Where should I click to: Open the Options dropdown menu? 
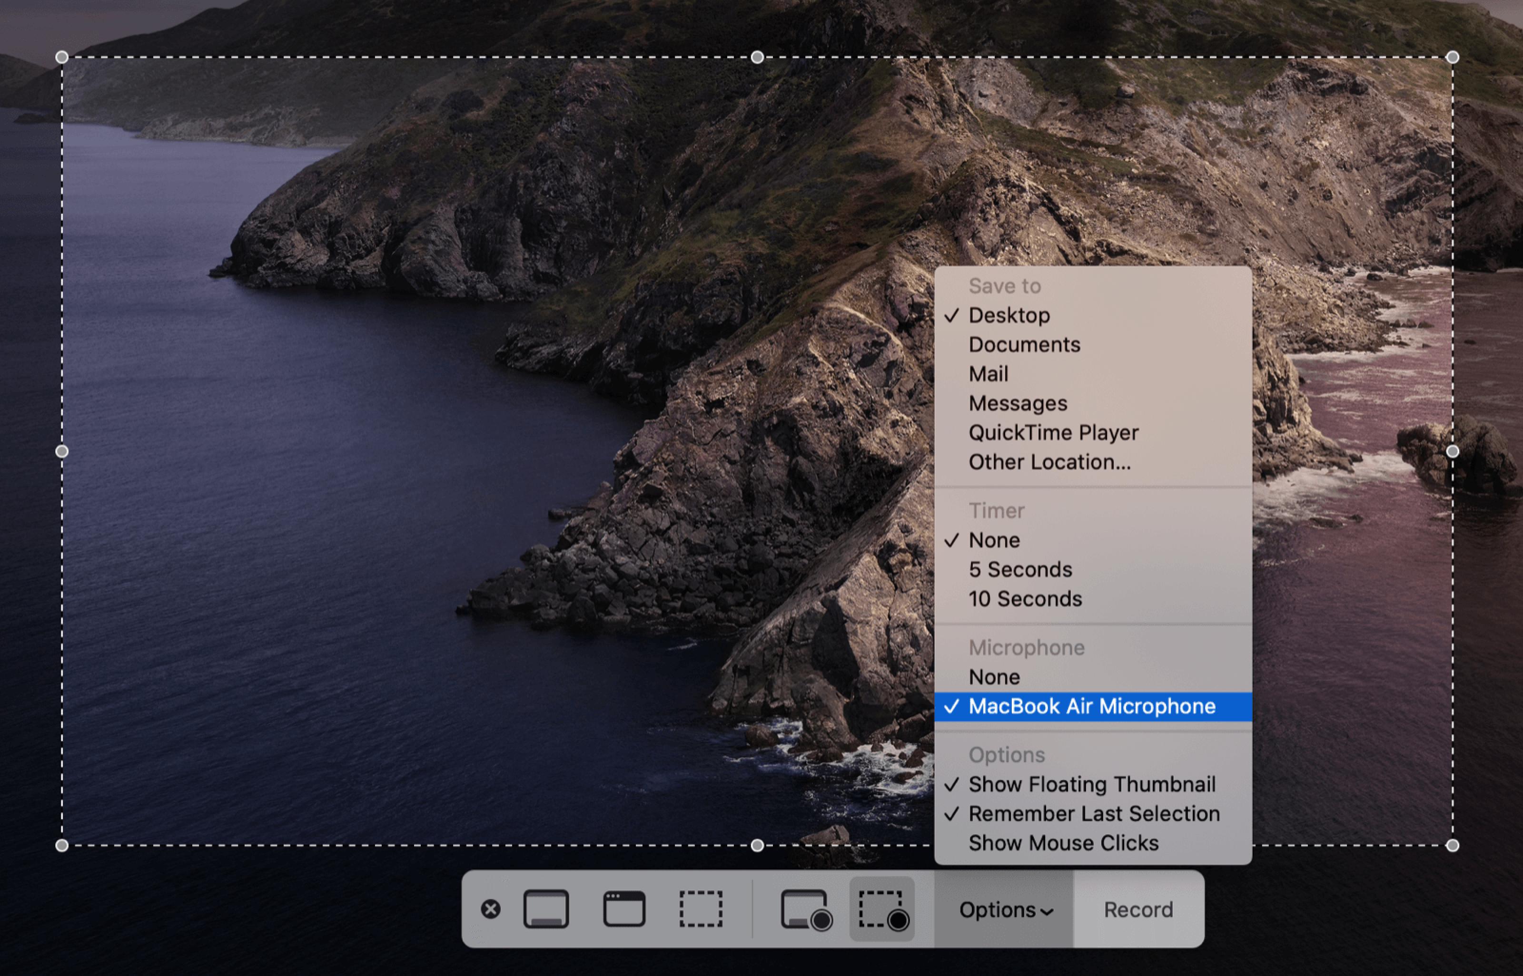(1004, 909)
